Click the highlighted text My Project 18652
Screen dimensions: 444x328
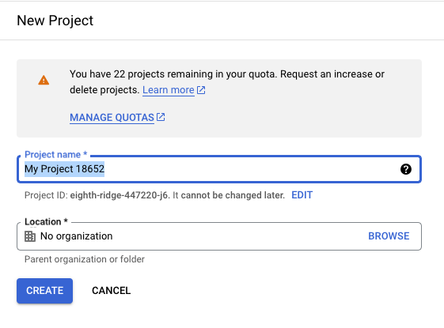tap(65, 169)
